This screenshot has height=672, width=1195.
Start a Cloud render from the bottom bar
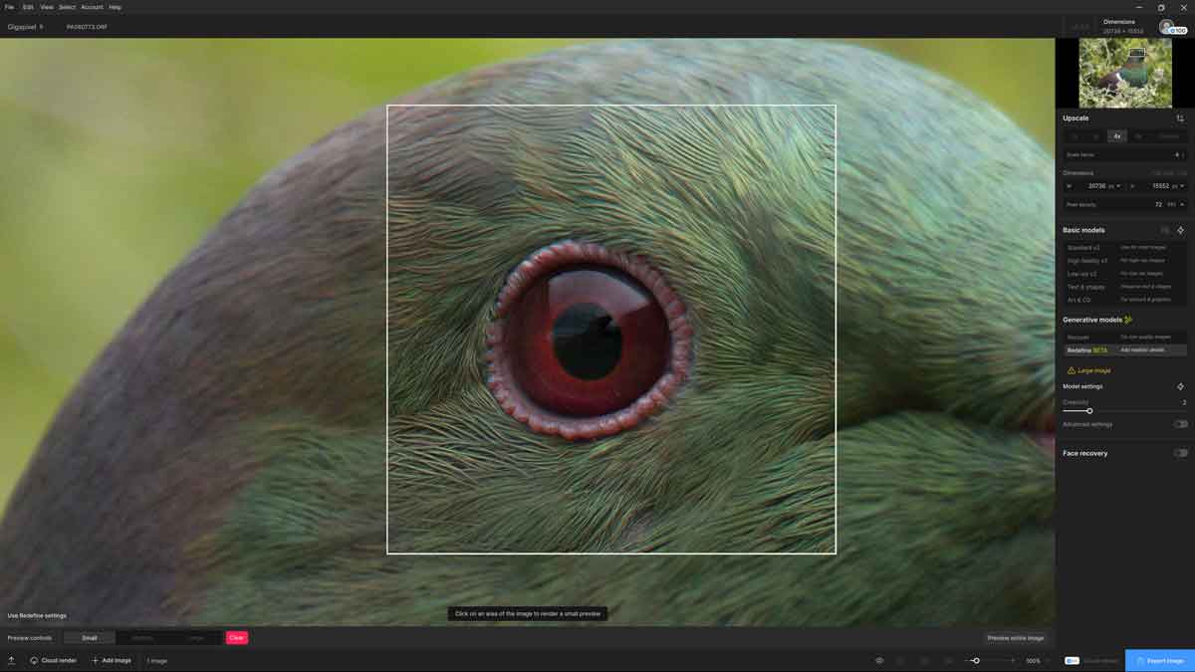[x=57, y=659]
